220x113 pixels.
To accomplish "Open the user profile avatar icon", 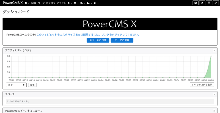I will coord(209,3).
